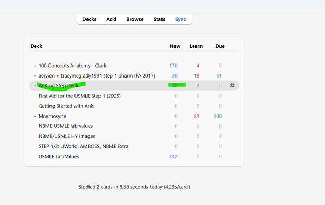This screenshot has height=205, width=325.
Task: Click the Due column header
Action: click(x=220, y=46)
